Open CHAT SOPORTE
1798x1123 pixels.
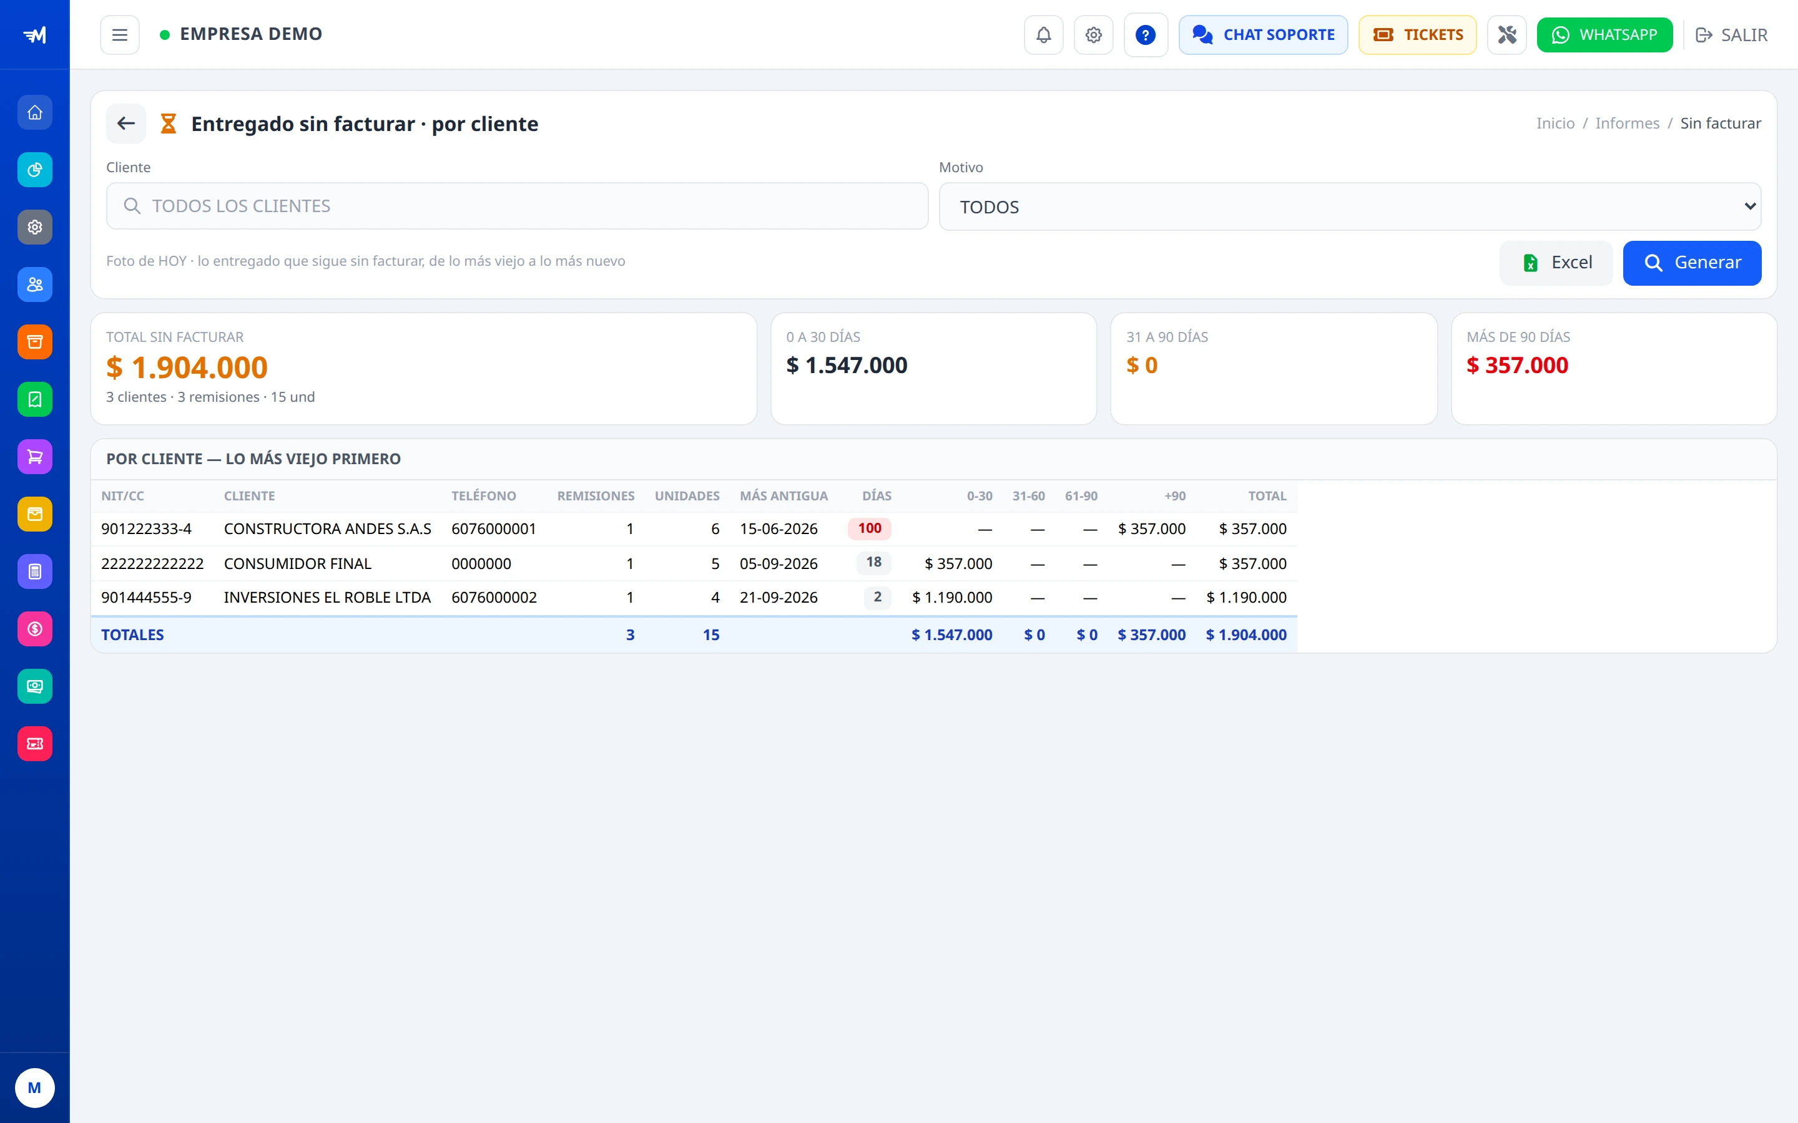click(x=1262, y=35)
